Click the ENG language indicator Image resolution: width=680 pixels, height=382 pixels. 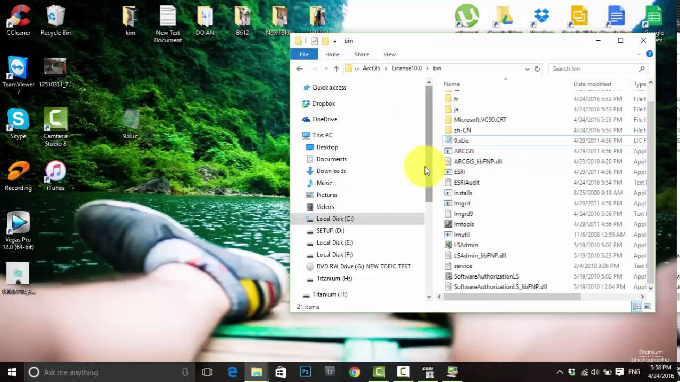pos(634,372)
